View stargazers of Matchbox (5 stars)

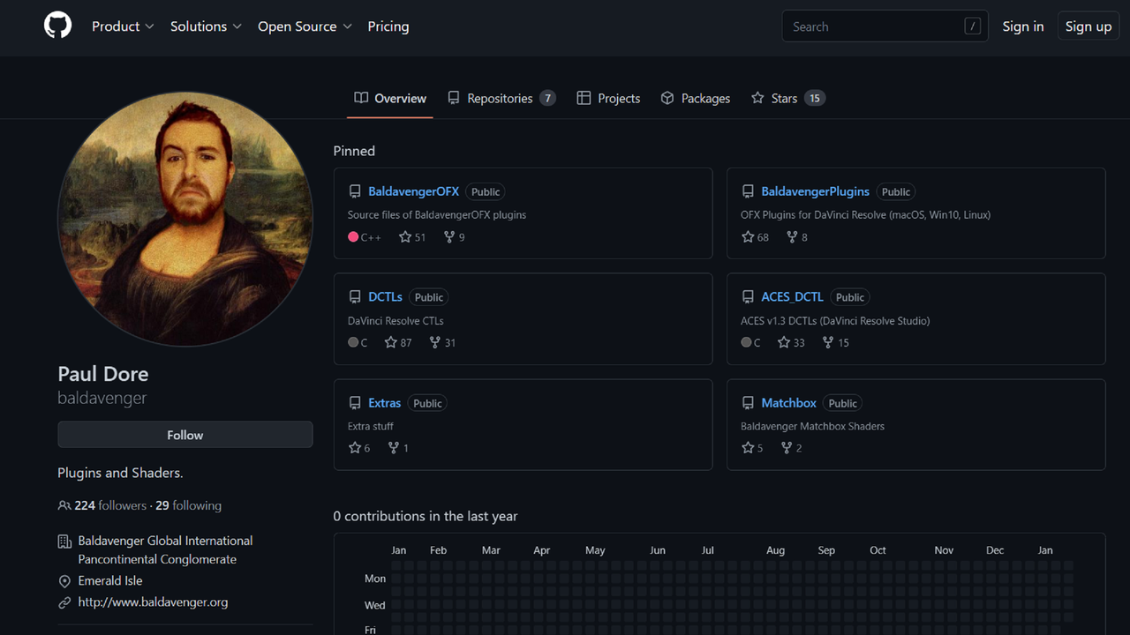click(752, 448)
